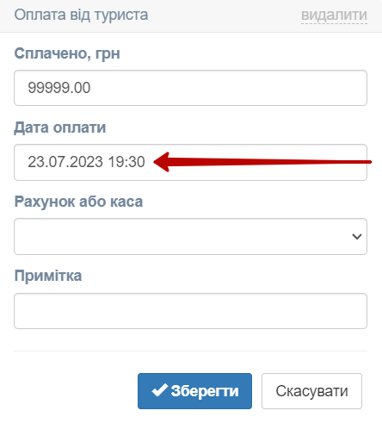Click the Оплата від туриста title
The width and height of the screenshot is (382, 423).
tap(81, 15)
